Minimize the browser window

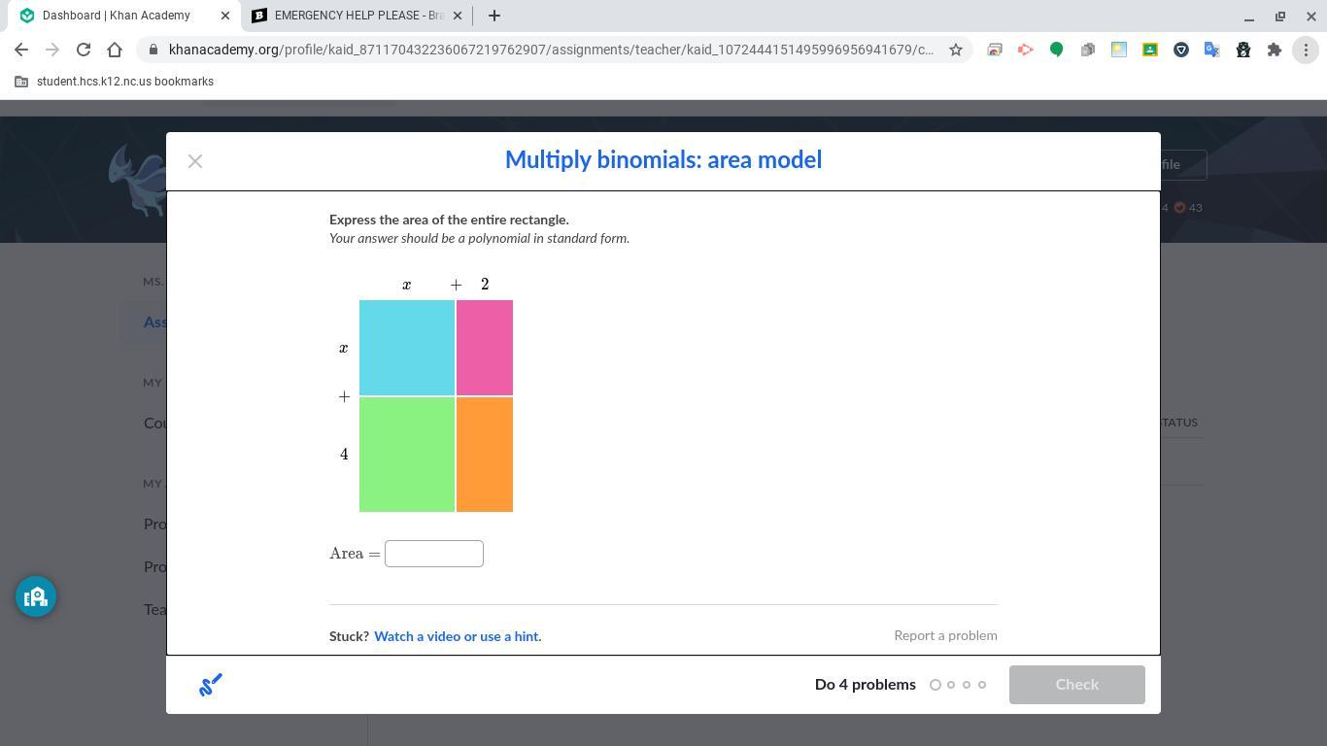[x=1249, y=17]
